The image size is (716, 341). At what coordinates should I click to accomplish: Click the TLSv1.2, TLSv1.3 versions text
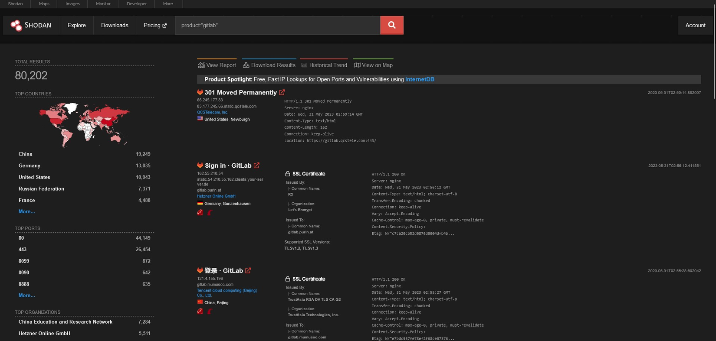click(301, 248)
